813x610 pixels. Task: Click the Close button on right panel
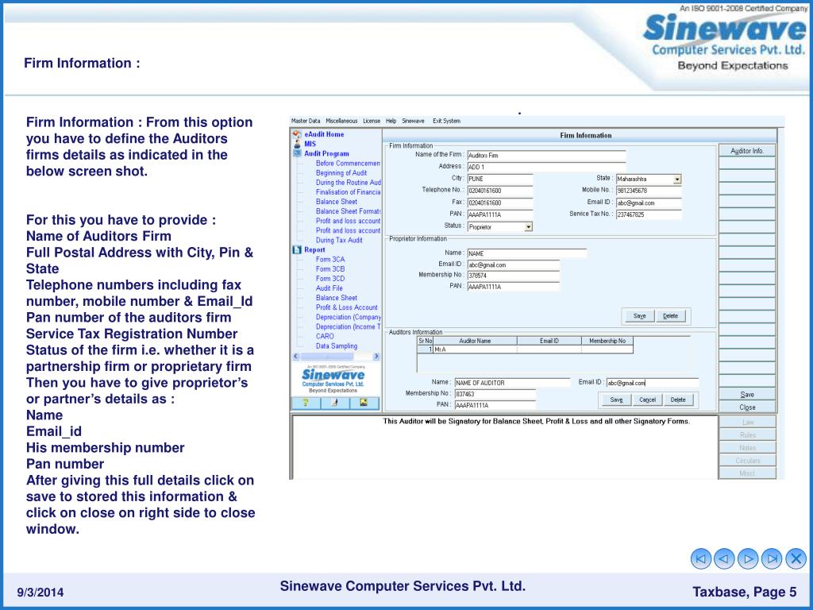tap(747, 407)
